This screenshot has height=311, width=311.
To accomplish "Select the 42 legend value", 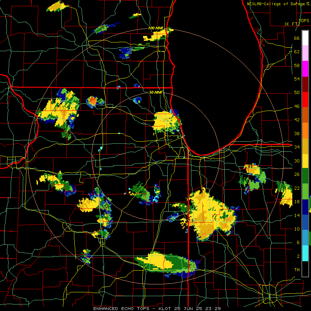I will click(x=297, y=120).
